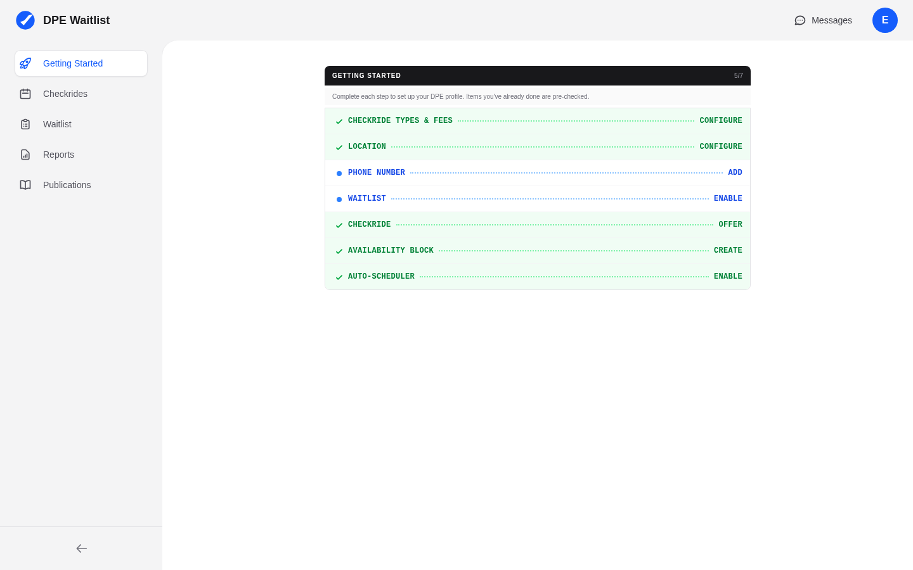Click Offer on the Checkride row
Image resolution: width=913 pixels, height=570 pixels.
[x=730, y=224]
